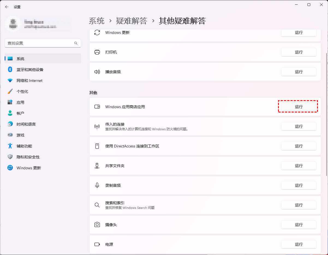Open 网络和 Internet settings
The height and width of the screenshot is (255, 328).
pyautogui.click(x=29, y=81)
